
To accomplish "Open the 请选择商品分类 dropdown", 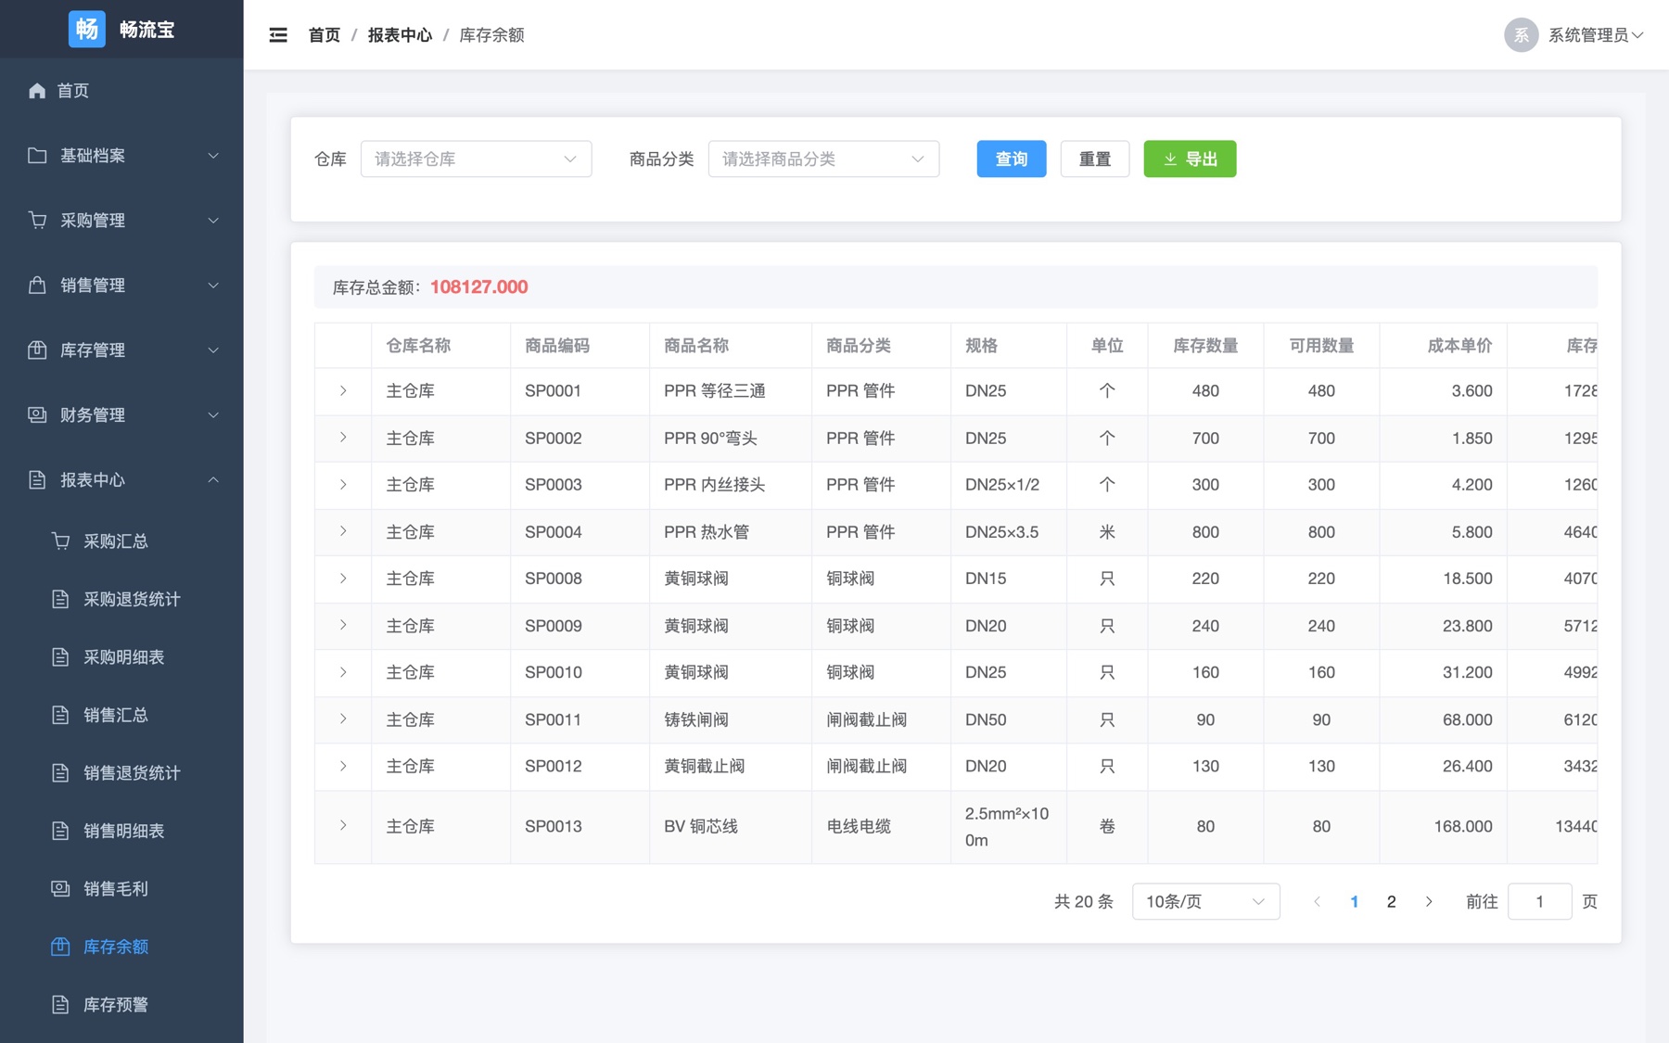I will coord(823,159).
